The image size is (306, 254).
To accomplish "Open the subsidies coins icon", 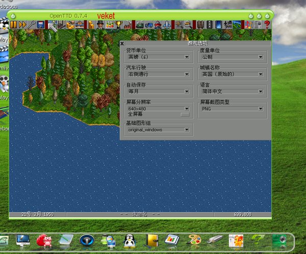I will point(70,25).
